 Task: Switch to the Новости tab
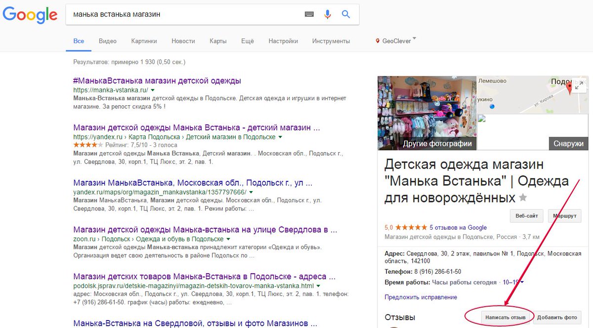[183, 41]
